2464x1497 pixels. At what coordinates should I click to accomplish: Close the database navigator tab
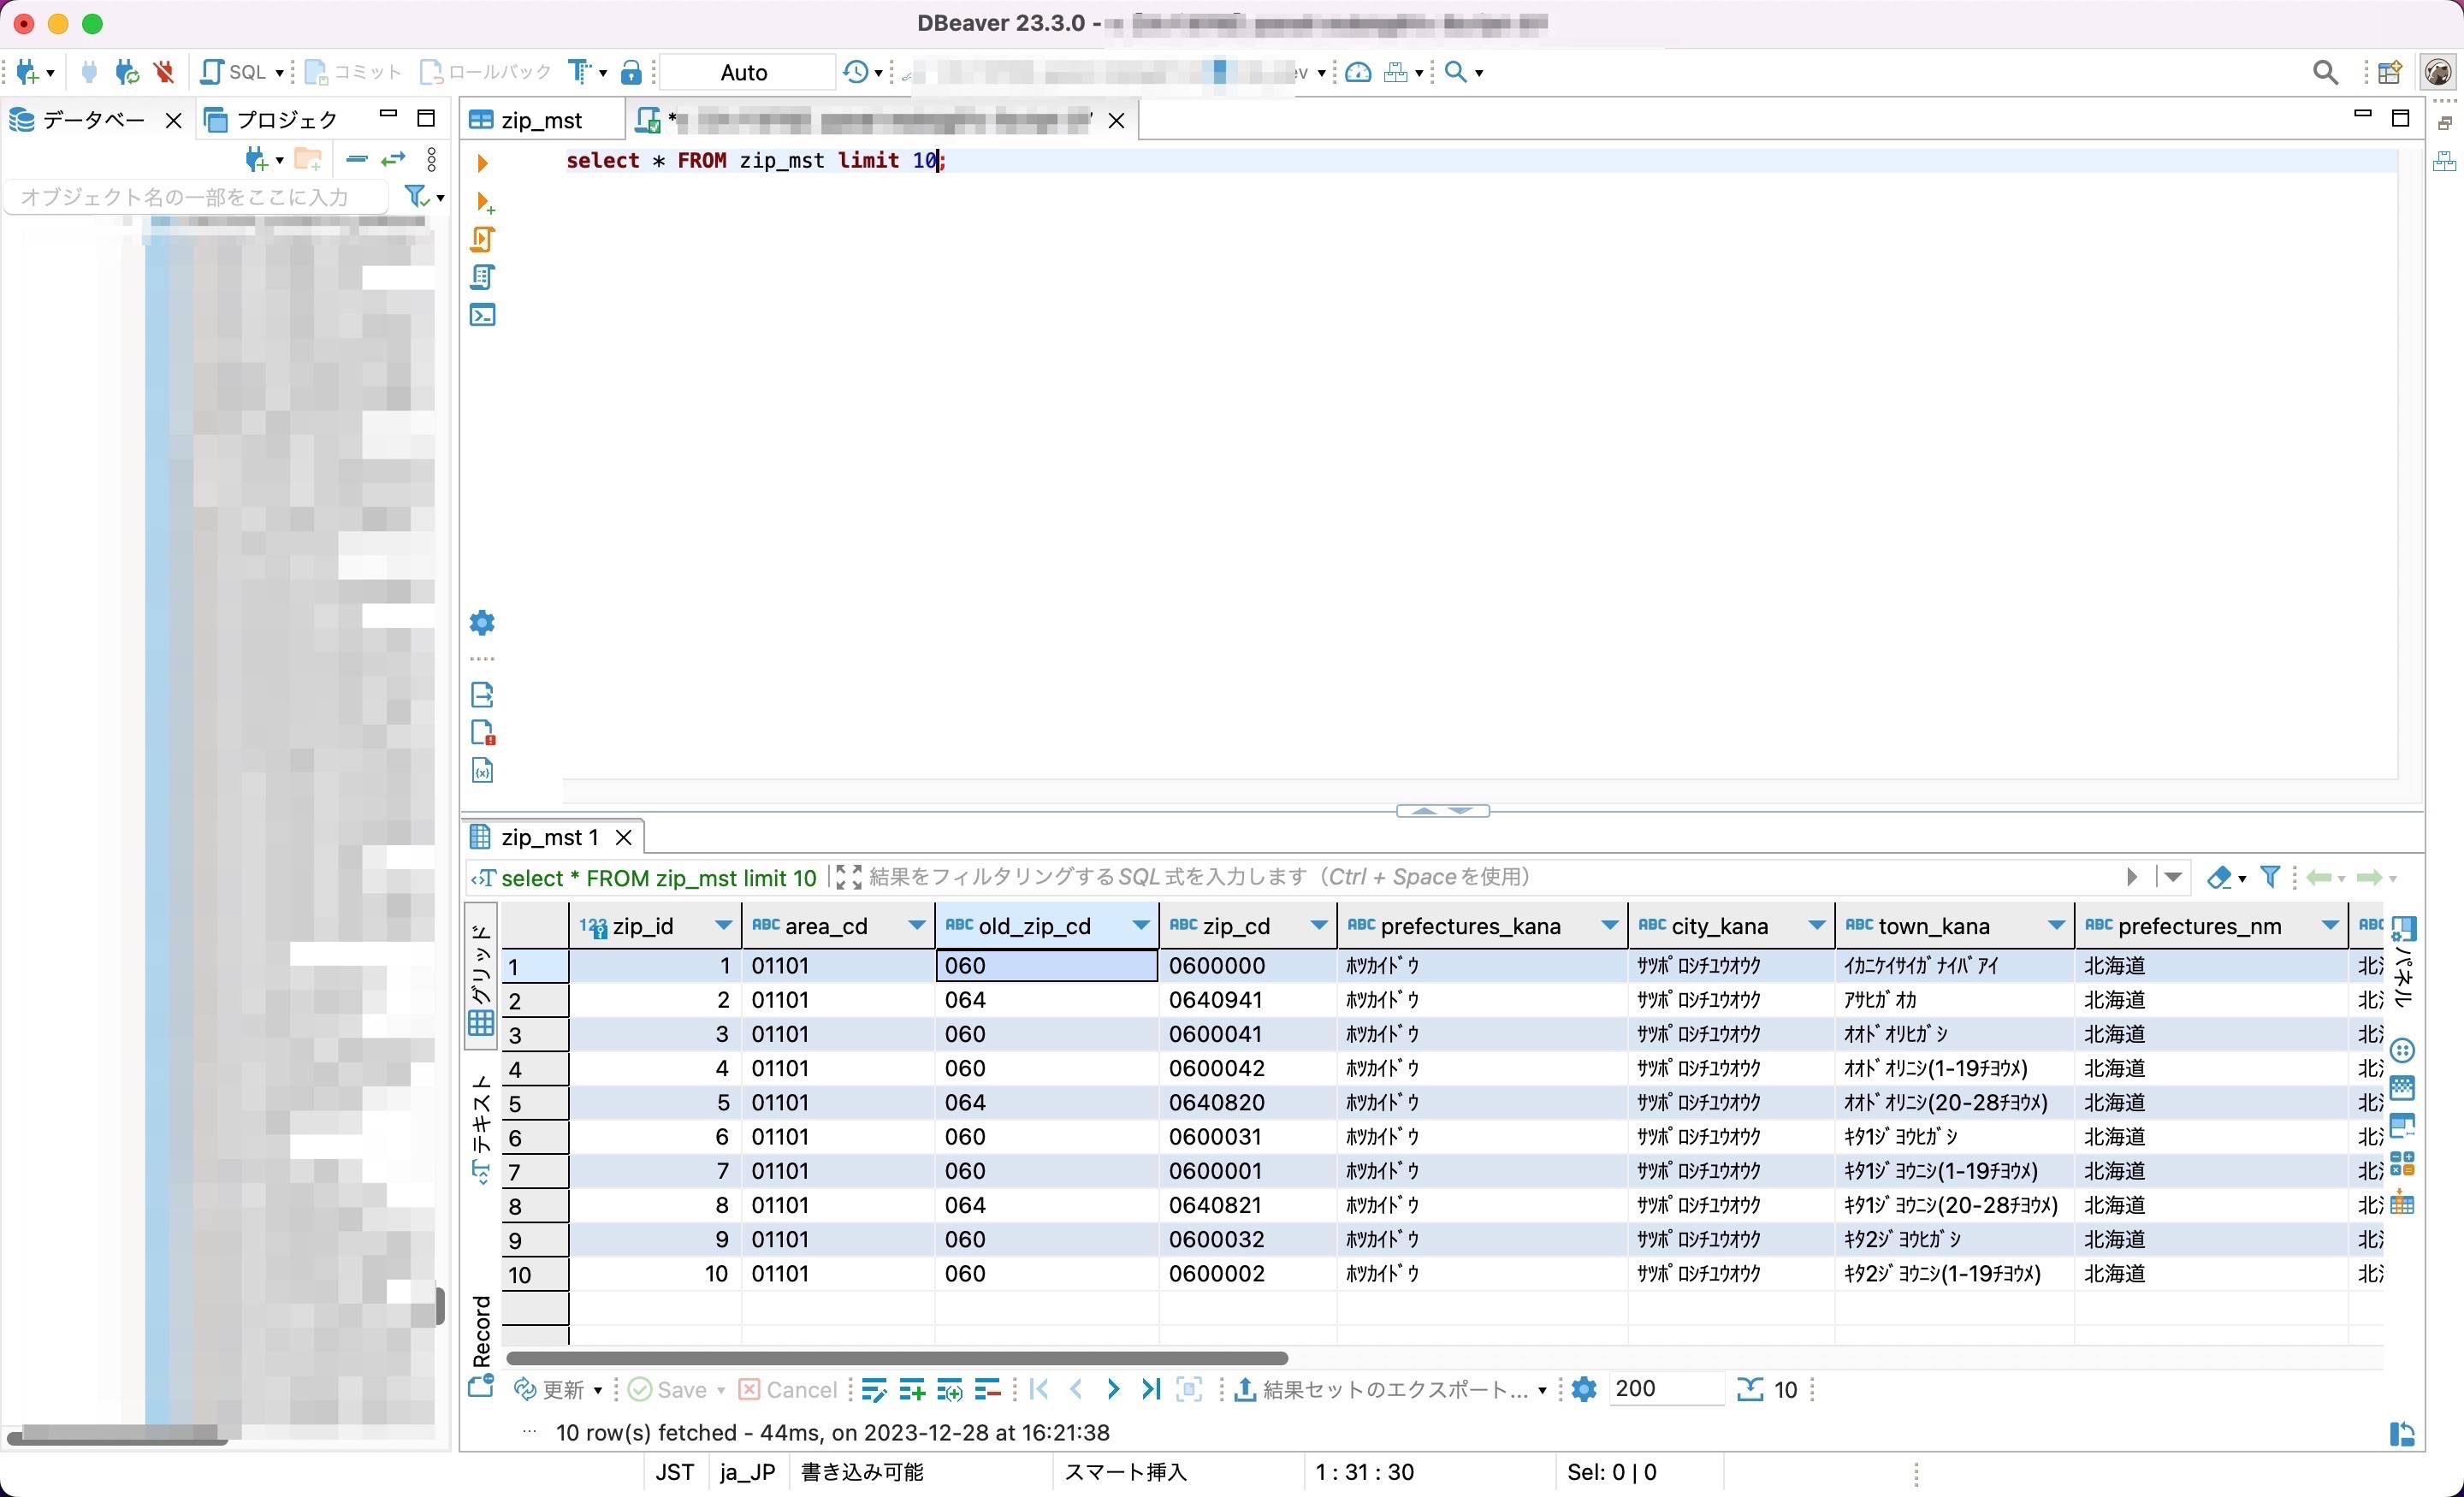[x=173, y=121]
